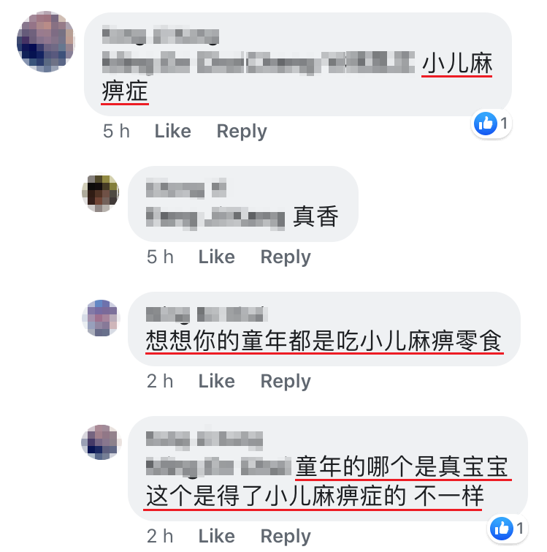Reply to the 想想你的童年 comment
Image resolution: width=547 pixels, height=552 pixels.
(x=286, y=382)
